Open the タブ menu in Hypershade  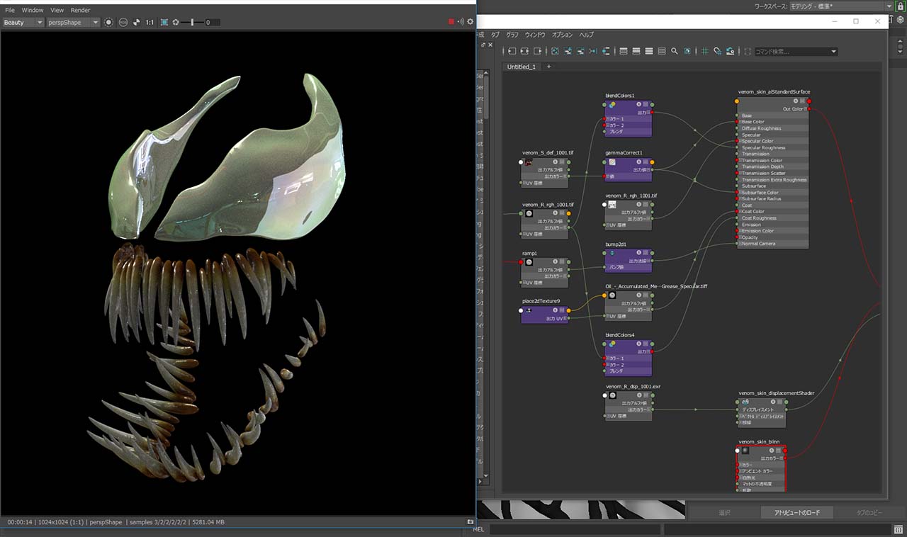click(x=495, y=35)
